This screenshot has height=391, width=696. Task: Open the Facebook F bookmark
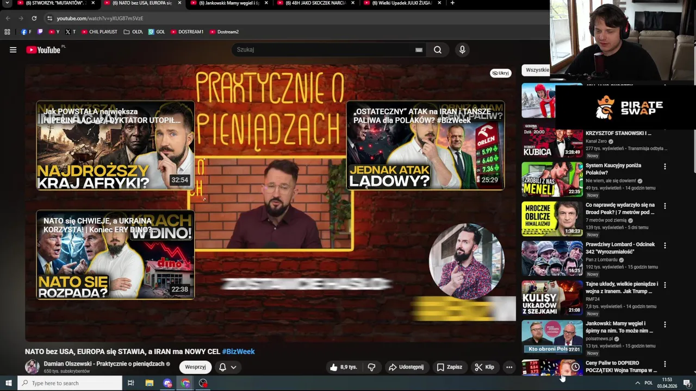[26, 32]
